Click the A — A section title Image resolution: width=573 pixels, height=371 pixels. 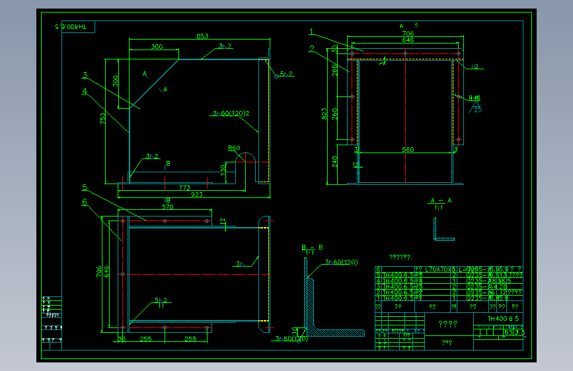(x=441, y=201)
